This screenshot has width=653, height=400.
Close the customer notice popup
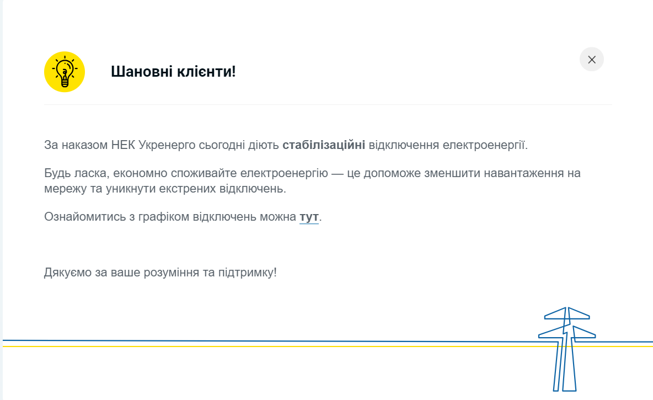(592, 60)
